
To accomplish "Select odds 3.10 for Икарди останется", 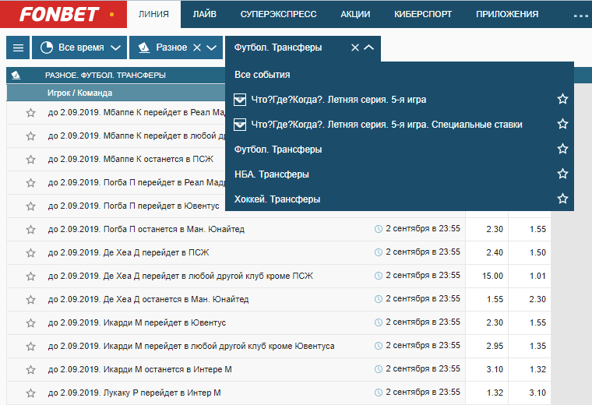I will [494, 369].
